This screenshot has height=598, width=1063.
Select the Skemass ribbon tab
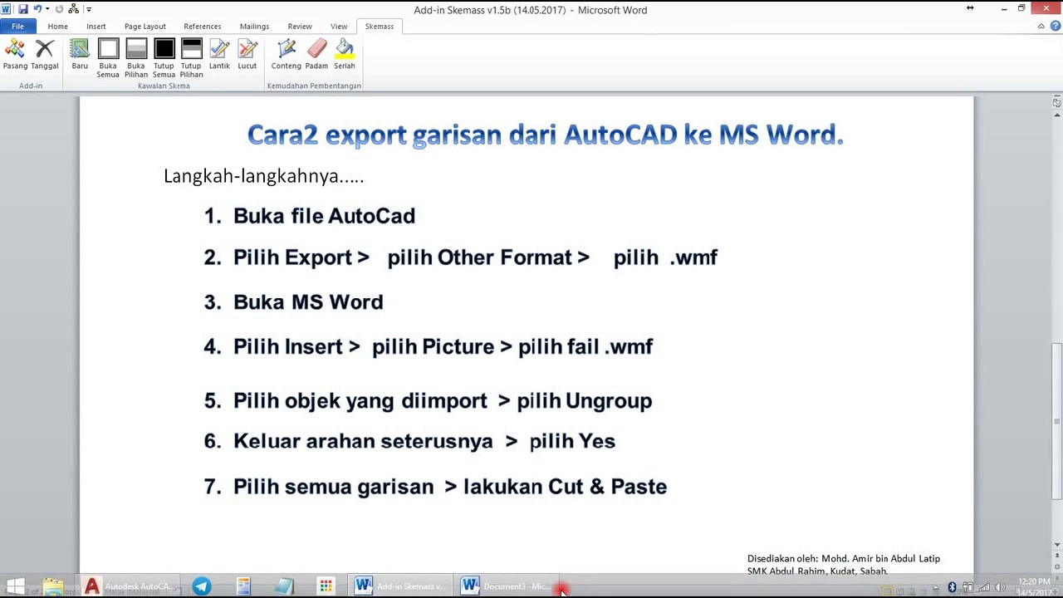pos(380,27)
